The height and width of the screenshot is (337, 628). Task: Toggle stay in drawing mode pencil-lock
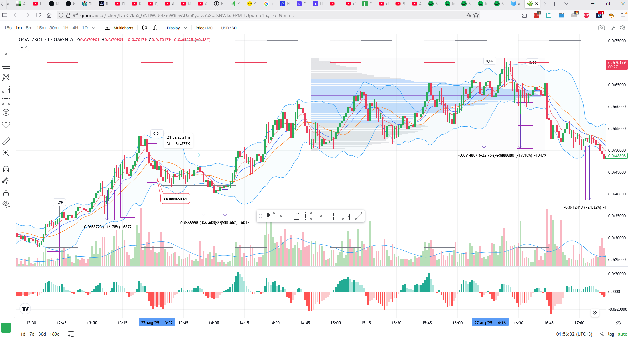[6, 181]
